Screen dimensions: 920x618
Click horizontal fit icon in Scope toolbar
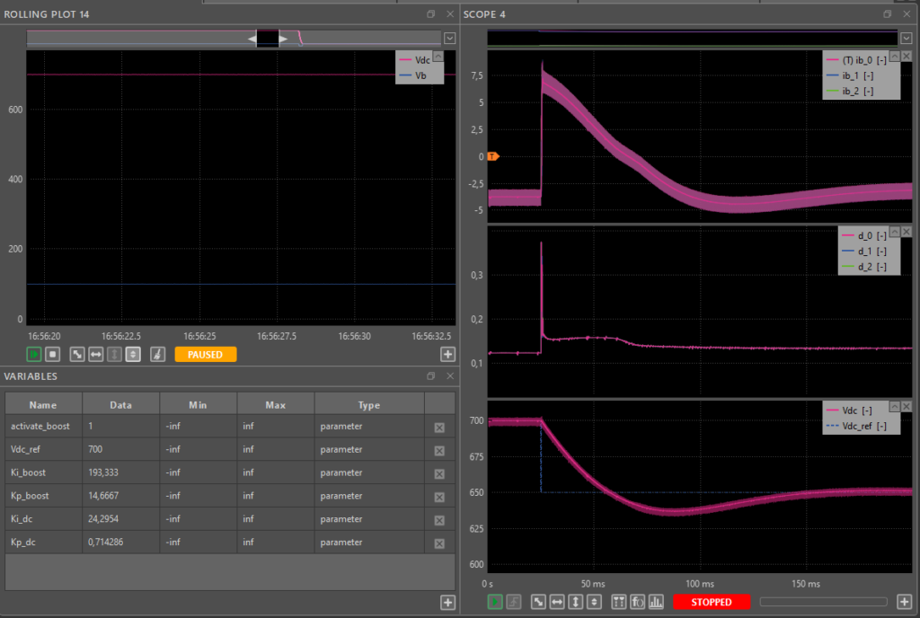click(x=557, y=602)
